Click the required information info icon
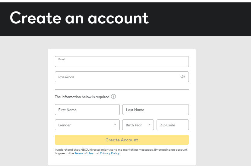 pos(113,97)
